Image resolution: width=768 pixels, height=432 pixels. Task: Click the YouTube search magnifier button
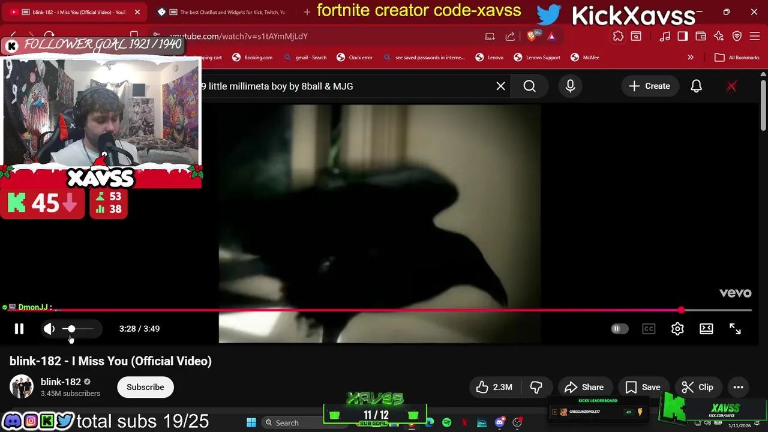530,86
